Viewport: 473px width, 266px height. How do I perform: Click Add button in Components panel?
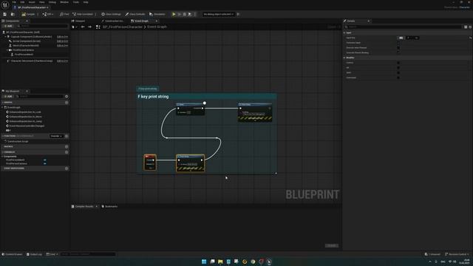tap(8, 27)
